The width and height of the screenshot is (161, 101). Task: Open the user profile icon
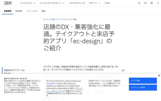coord(158,3)
